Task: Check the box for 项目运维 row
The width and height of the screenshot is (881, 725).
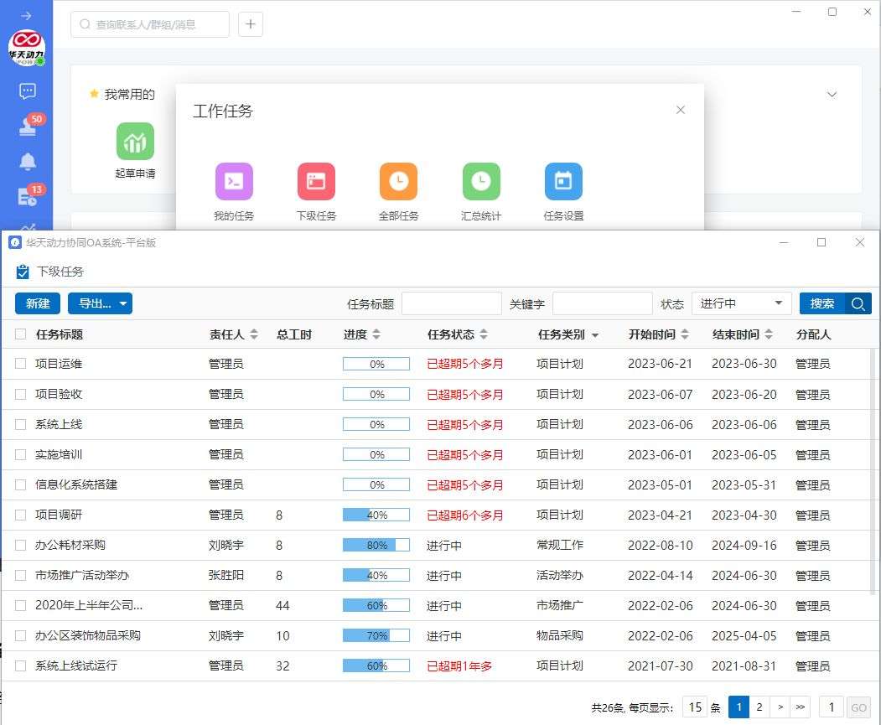Action: click(21, 365)
